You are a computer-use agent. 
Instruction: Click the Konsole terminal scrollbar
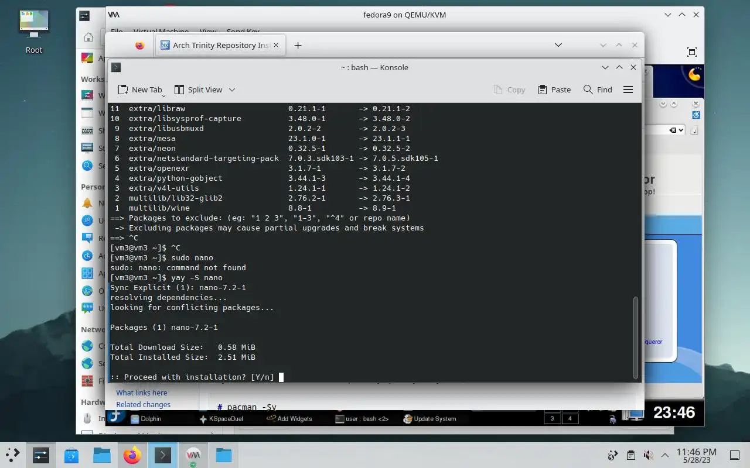636,338
